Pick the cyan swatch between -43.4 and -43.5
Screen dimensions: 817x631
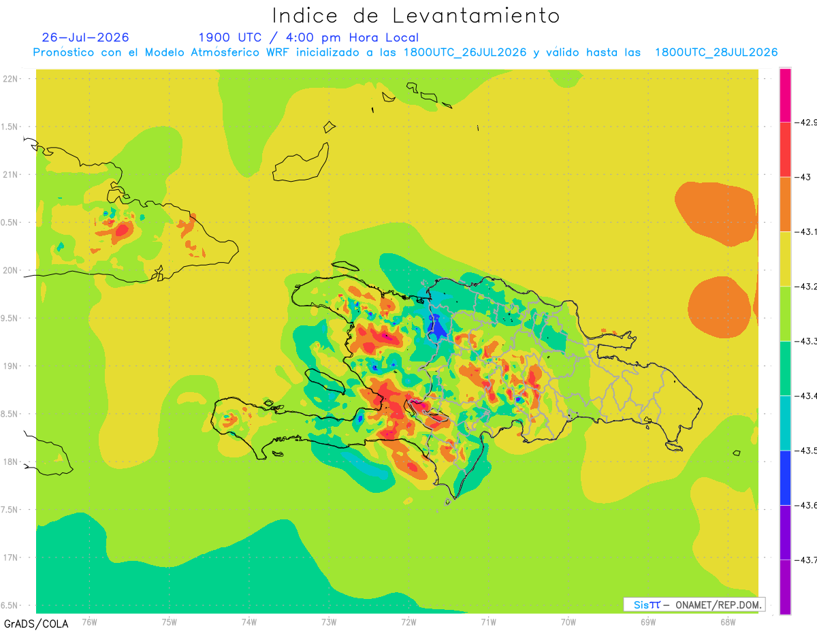(785, 423)
